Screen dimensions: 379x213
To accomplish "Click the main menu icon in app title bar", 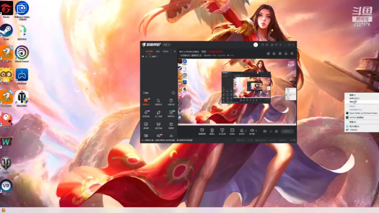I will tap(280, 44).
